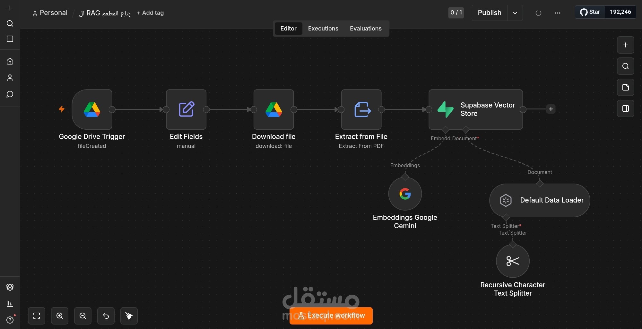Toggle the sidebar panel icon at left
The height and width of the screenshot is (329, 642).
pyautogui.click(x=10, y=39)
